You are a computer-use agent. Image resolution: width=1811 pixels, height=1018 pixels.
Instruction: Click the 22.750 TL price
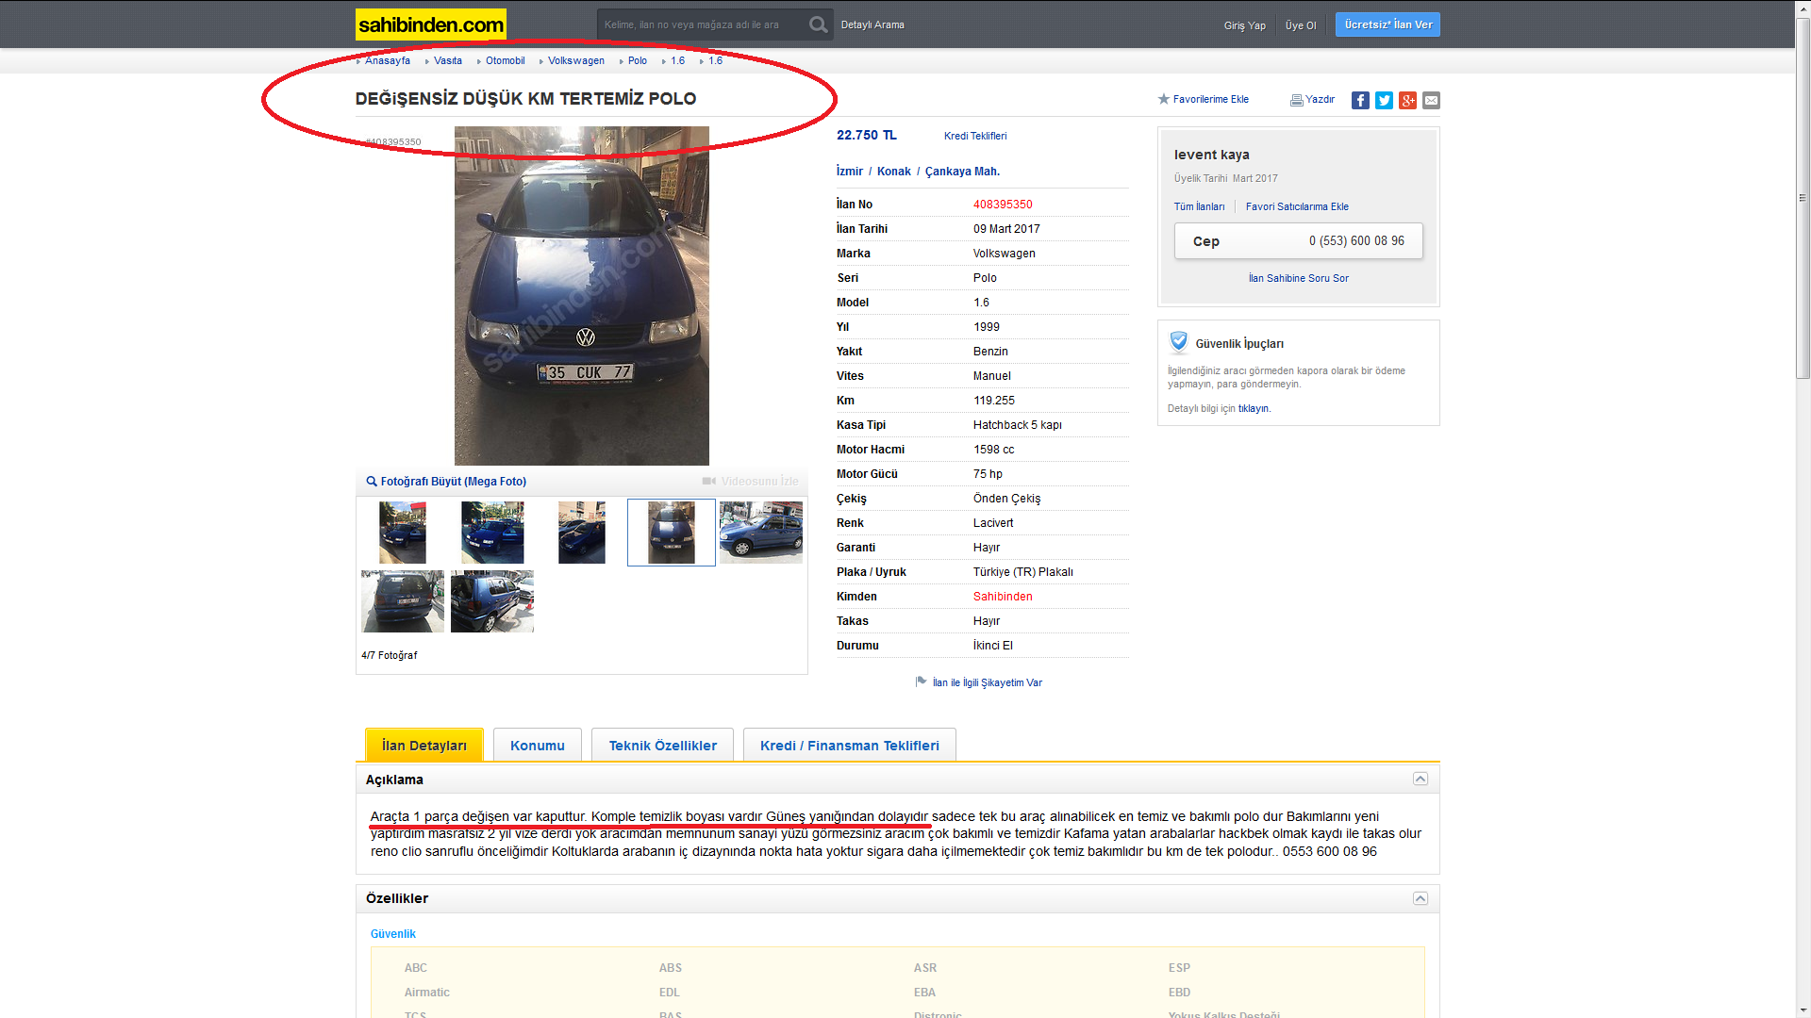tap(867, 136)
